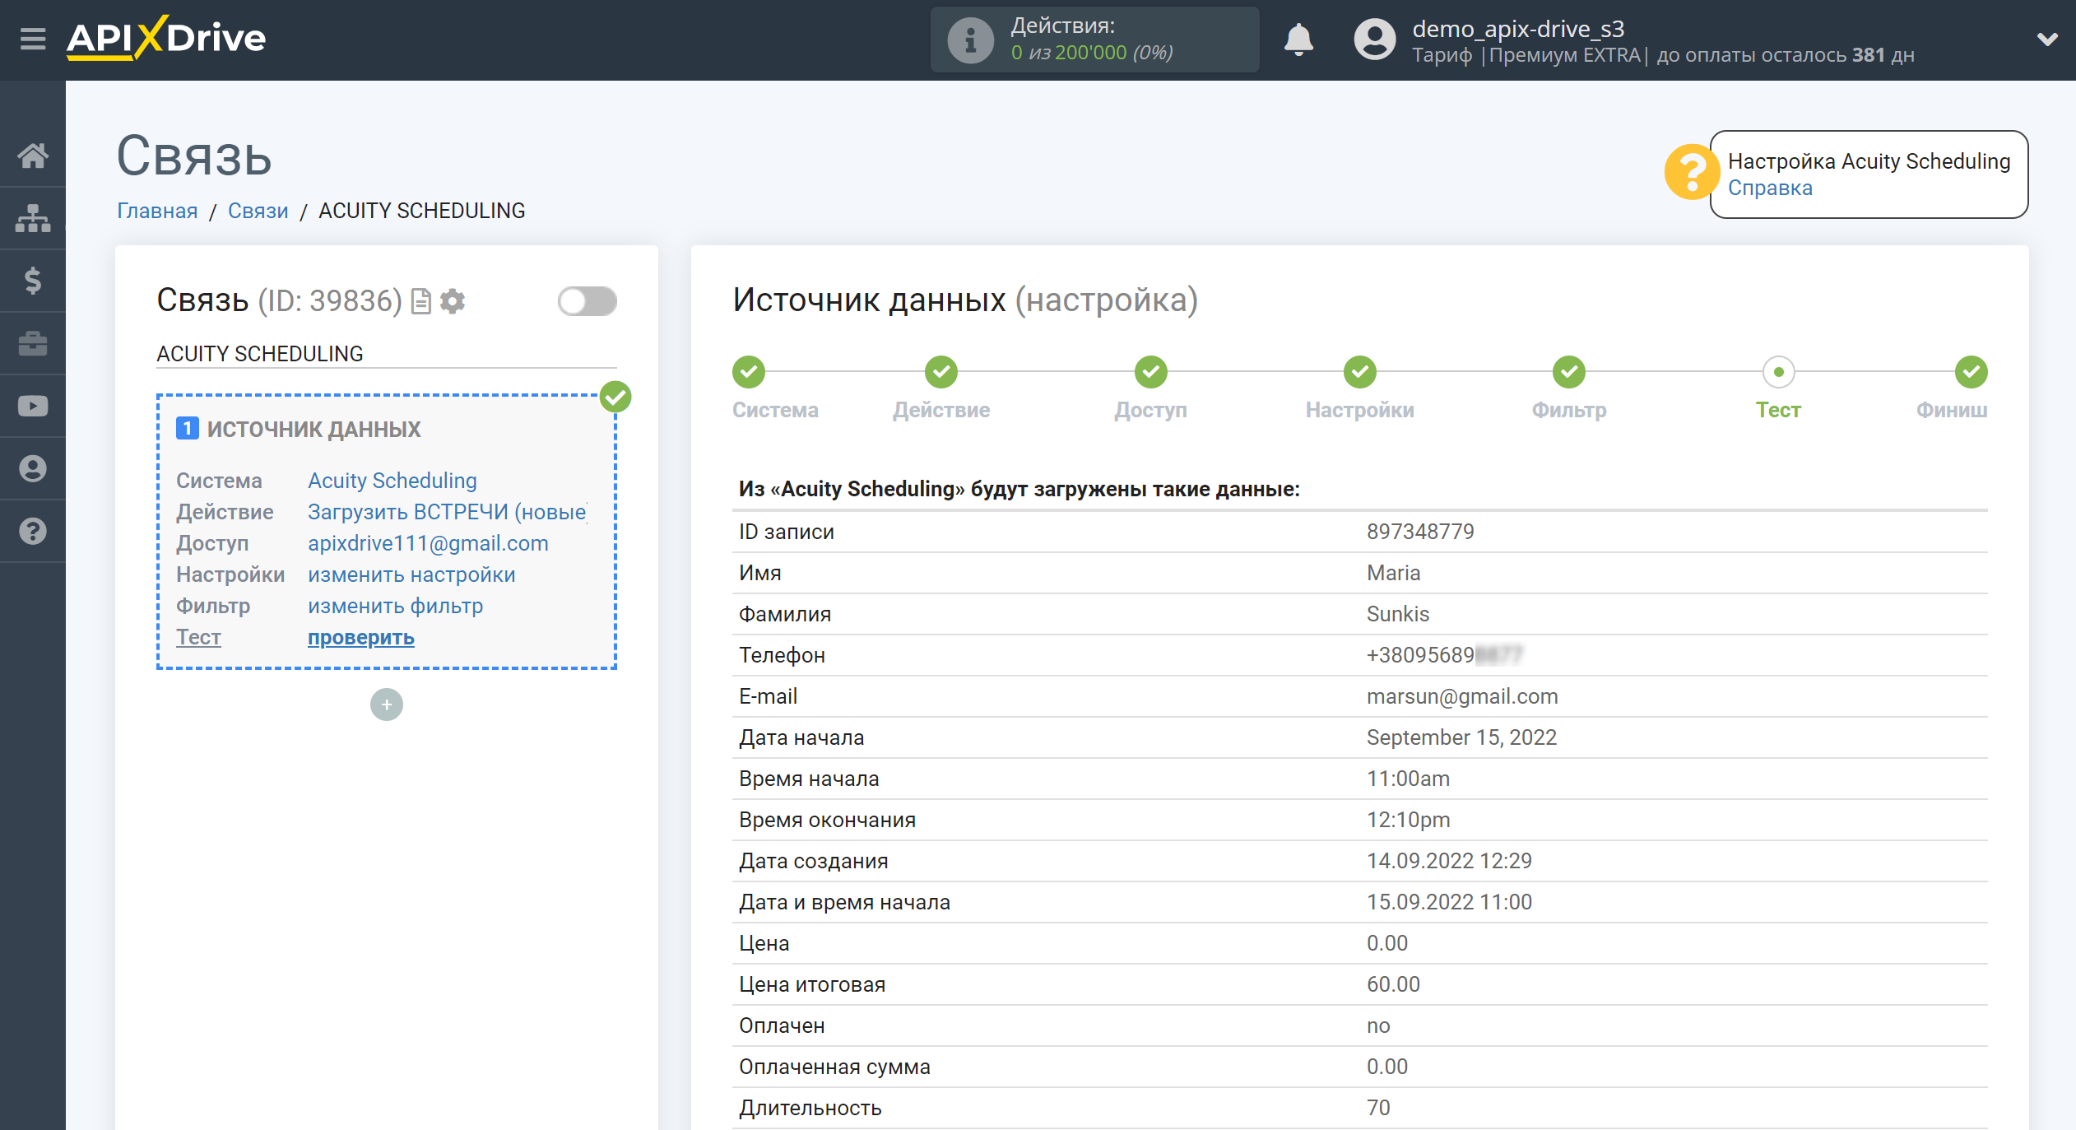
Task: Click the Тест label link
Action: click(198, 637)
